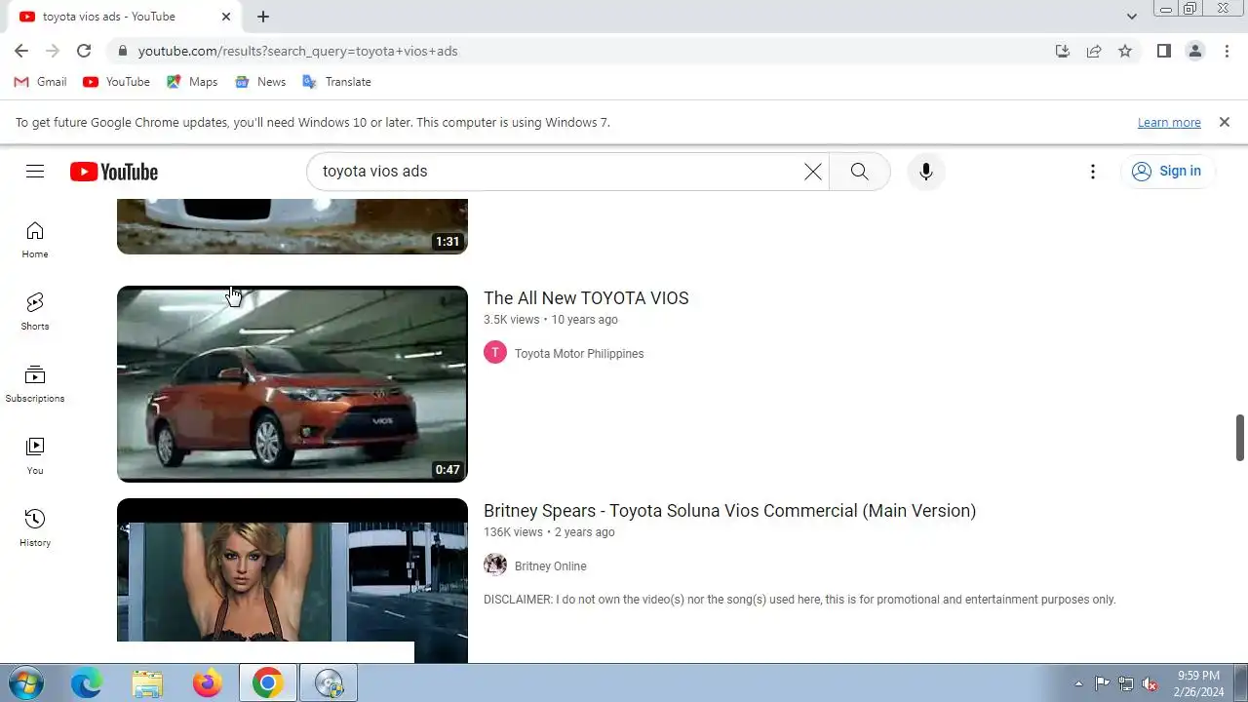Open Britney Spears Toyota Soluna Vios Commercial title

click(x=729, y=511)
